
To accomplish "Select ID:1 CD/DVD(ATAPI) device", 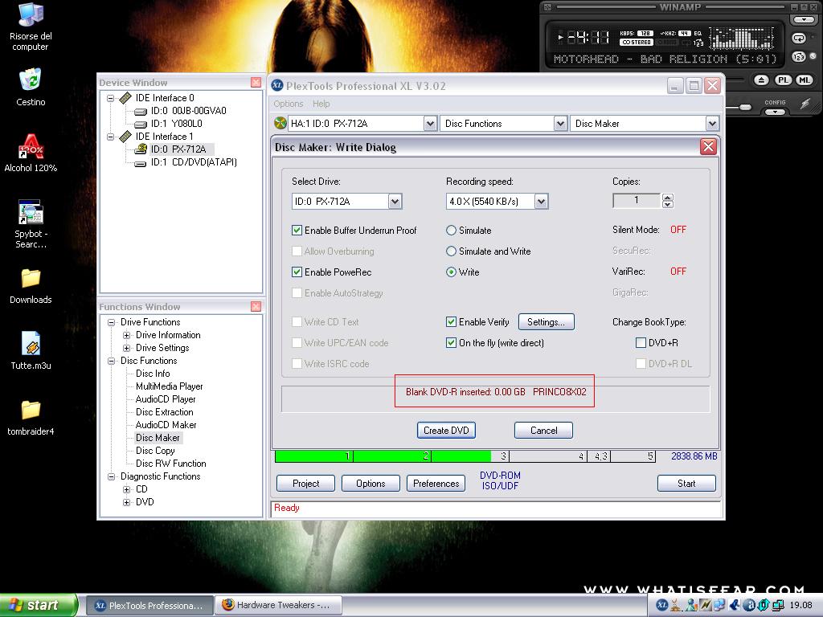I will [194, 162].
